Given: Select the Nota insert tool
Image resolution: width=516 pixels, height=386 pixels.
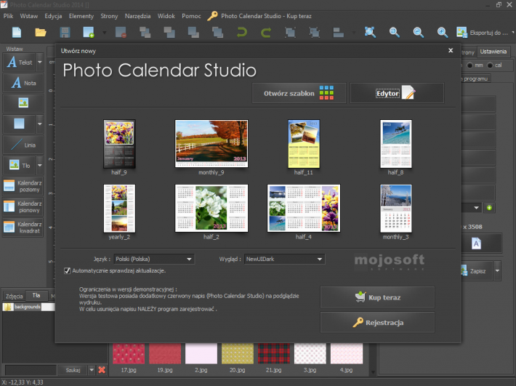Looking at the screenshot, I should point(23,83).
